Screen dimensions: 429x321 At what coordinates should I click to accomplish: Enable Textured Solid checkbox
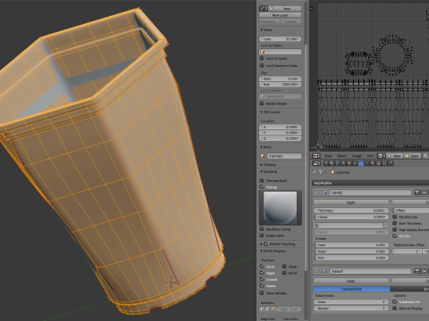(x=262, y=180)
